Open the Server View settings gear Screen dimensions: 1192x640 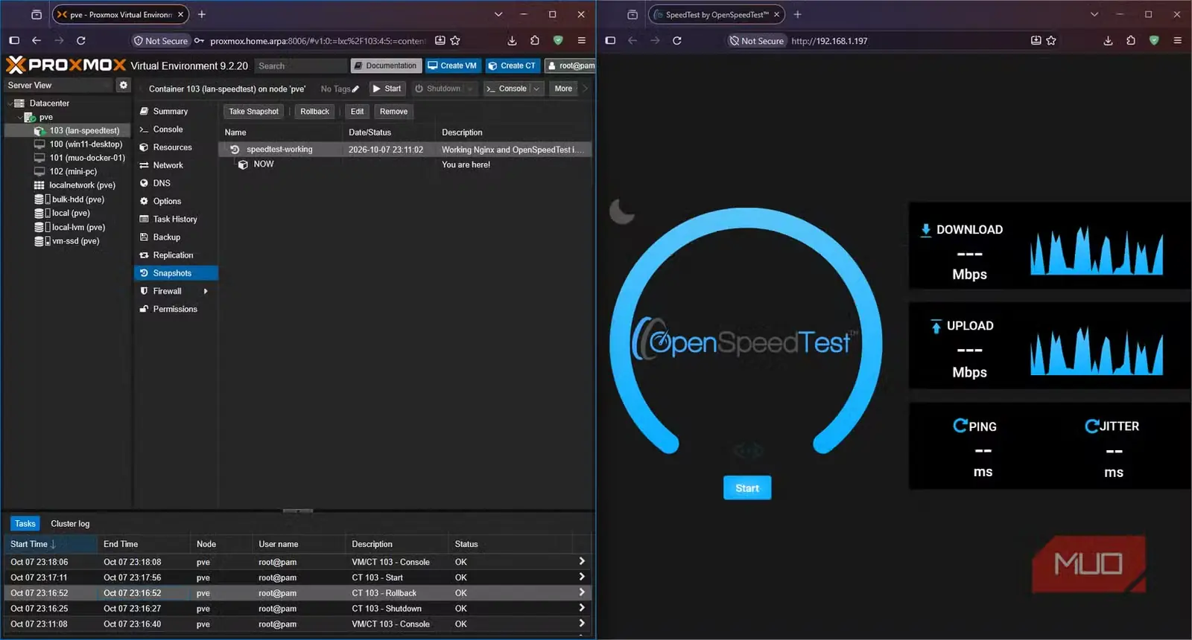point(124,86)
